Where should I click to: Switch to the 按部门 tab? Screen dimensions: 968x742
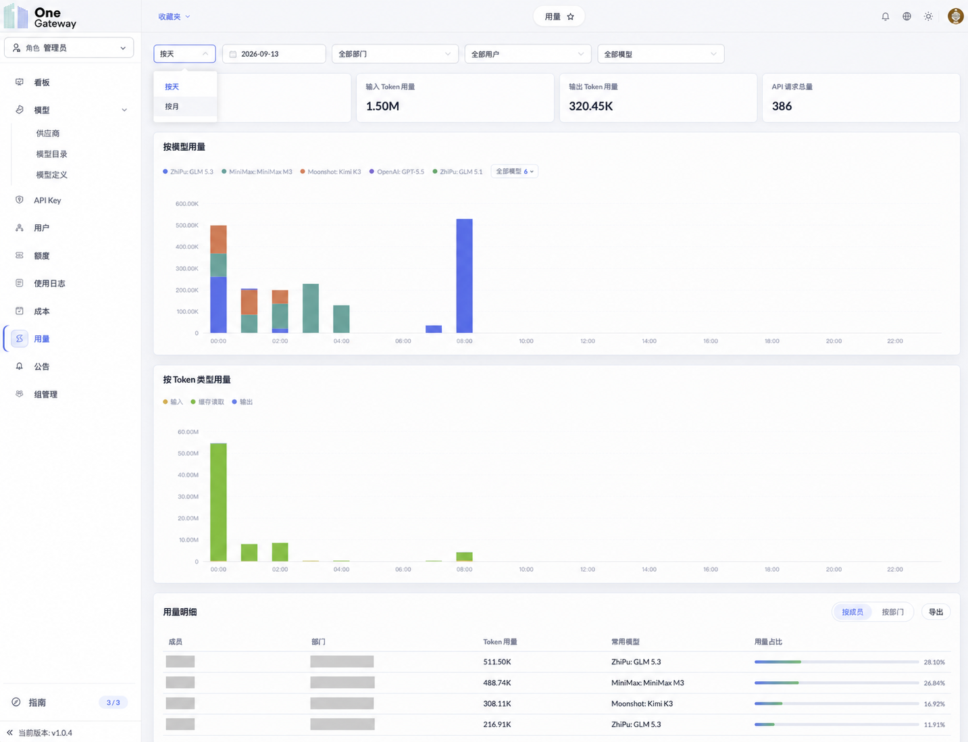pyautogui.click(x=892, y=612)
